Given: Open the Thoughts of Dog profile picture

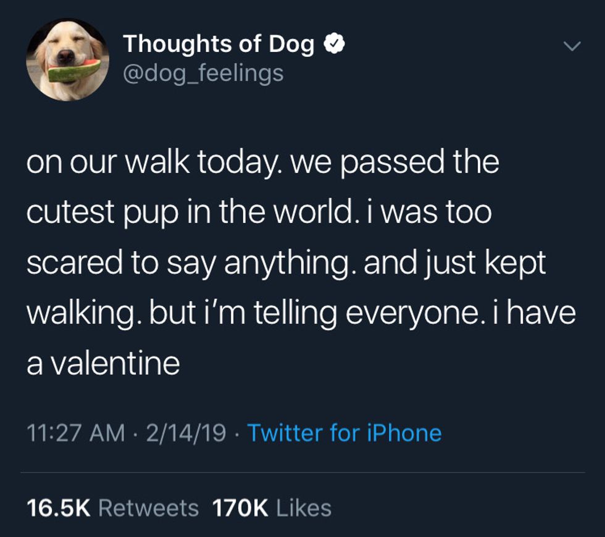Looking at the screenshot, I should point(68,59).
